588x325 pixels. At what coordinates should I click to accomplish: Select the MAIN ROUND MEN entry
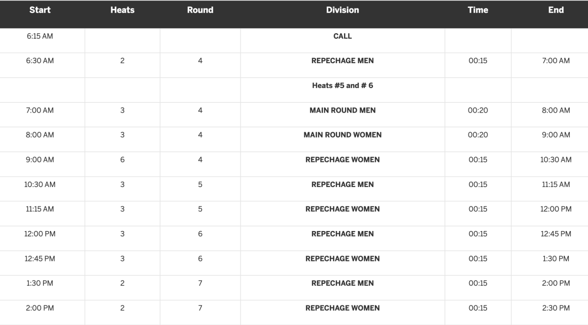[343, 111]
